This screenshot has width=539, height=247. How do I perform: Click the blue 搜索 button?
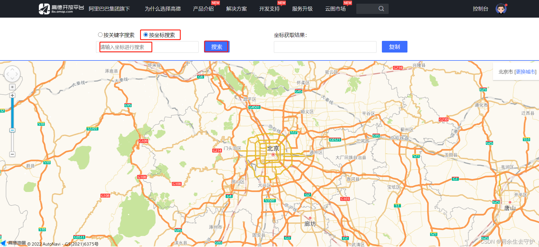pos(217,47)
